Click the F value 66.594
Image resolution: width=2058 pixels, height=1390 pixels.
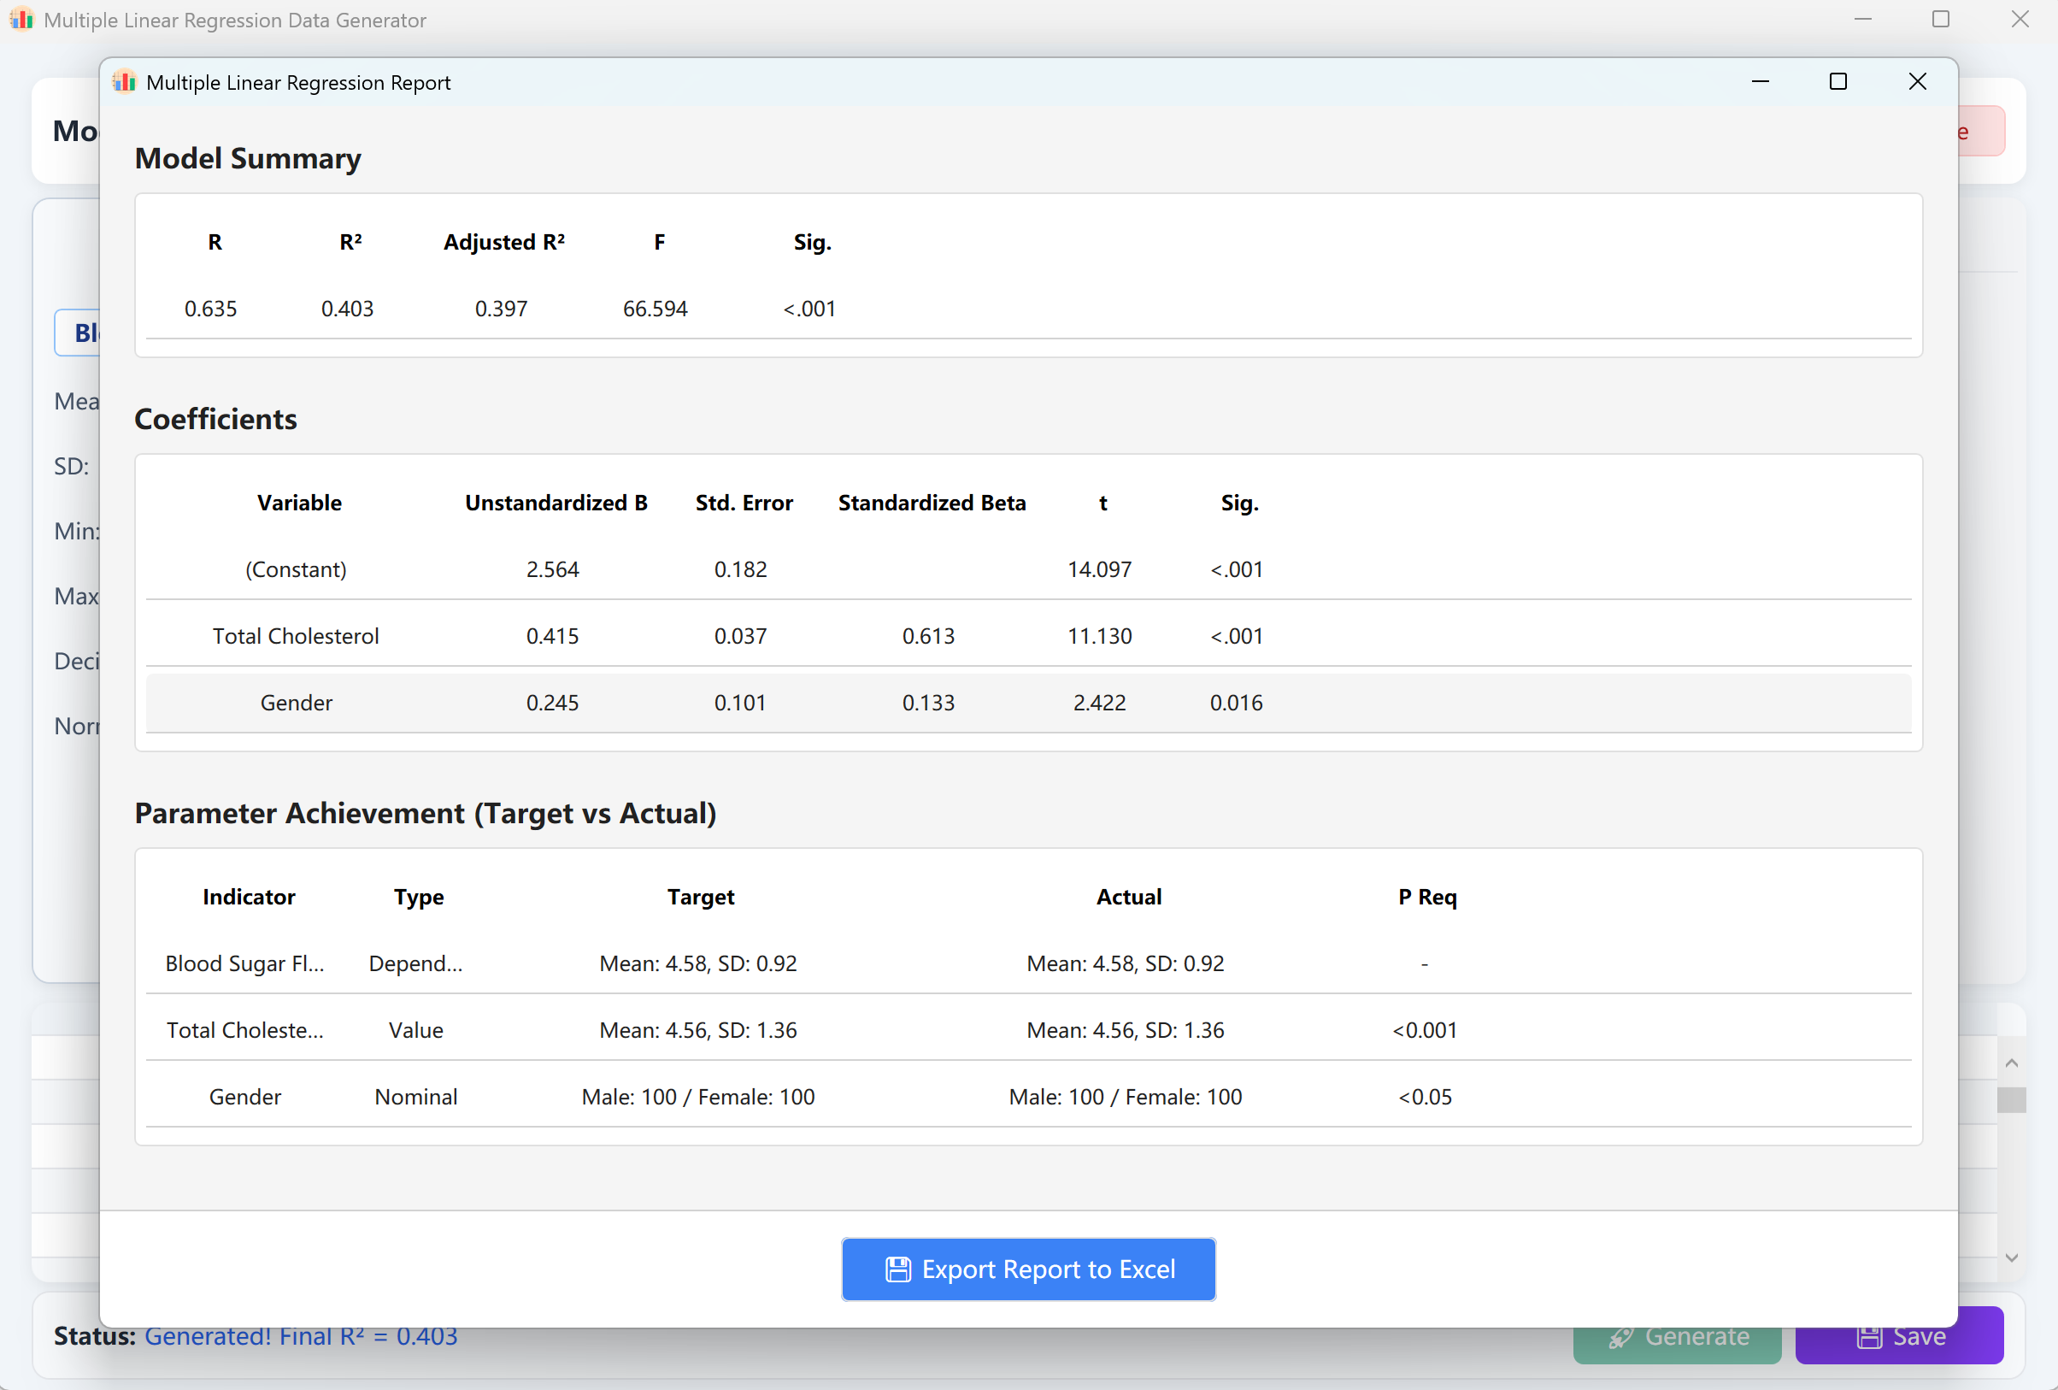coord(656,309)
